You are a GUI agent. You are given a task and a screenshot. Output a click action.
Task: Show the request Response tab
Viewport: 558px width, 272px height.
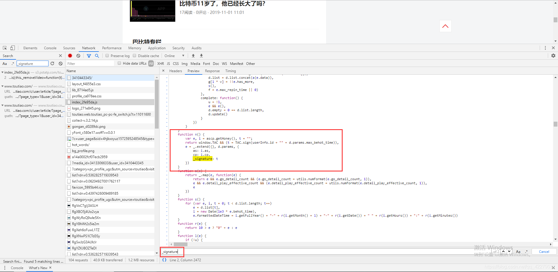[212, 71]
